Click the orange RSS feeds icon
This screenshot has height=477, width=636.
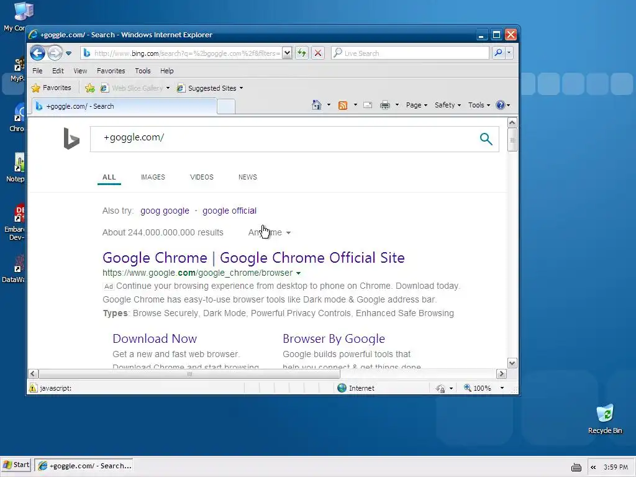click(343, 106)
